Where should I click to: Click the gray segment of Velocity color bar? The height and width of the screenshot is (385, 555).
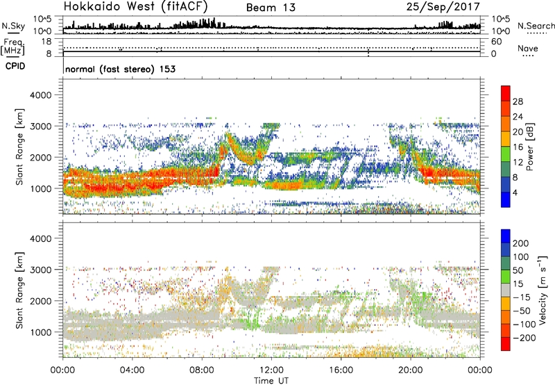coord(506,290)
